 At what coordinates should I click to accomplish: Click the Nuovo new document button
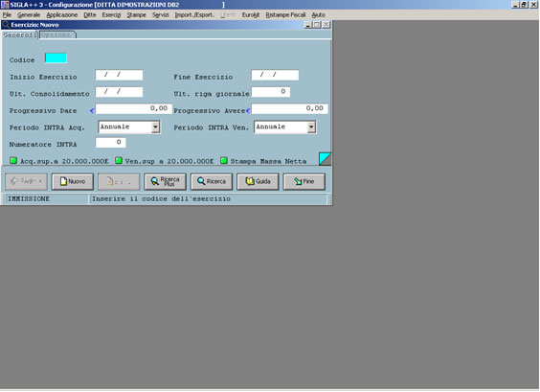(73, 181)
